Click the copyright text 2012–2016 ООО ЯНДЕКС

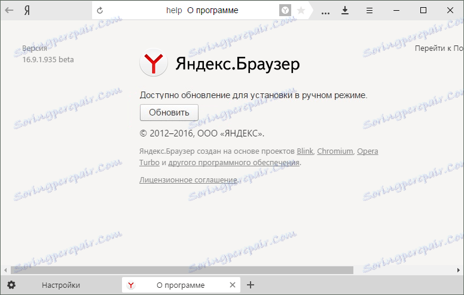[202, 133]
